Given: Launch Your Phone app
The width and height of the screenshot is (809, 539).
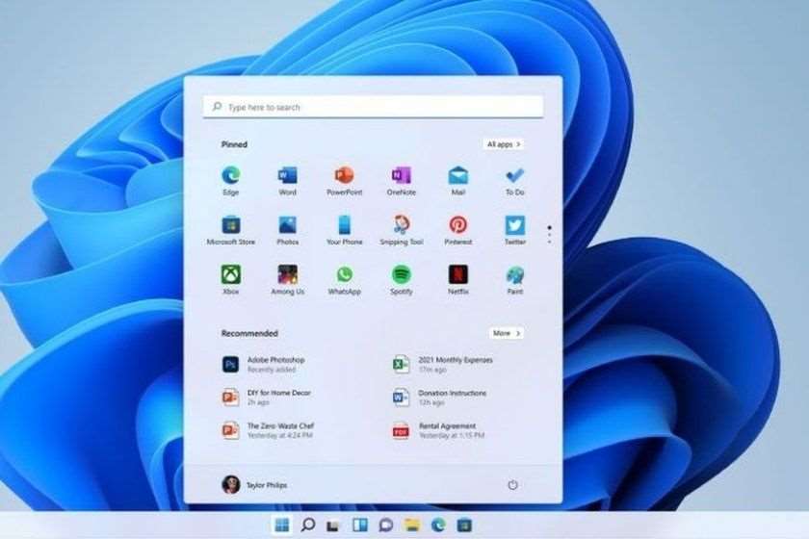Looking at the screenshot, I should [x=344, y=231].
